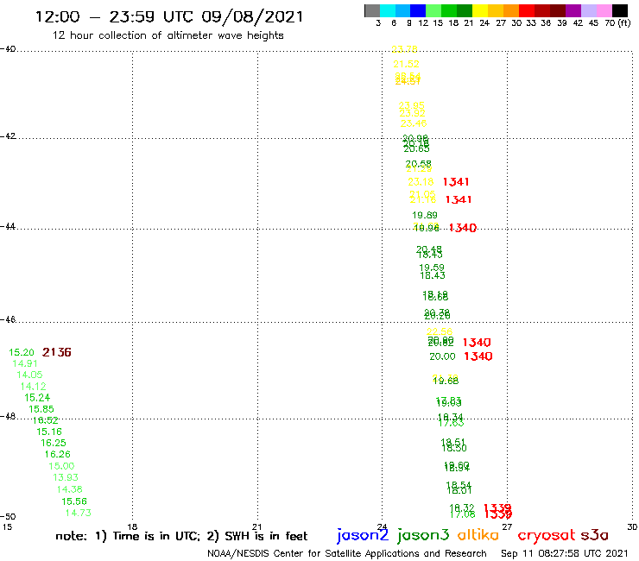Click the wave height value '14.12'
Screen dimensions: 639x561
click(34, 386)
